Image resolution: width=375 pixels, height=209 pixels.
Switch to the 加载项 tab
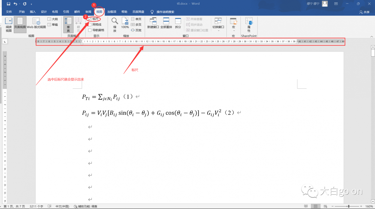click(112, 12)
